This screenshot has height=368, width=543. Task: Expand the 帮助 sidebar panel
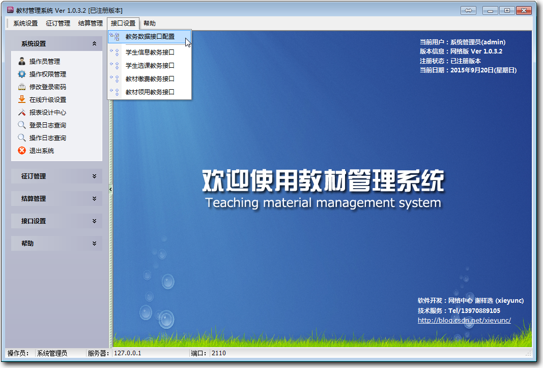click(94, 244)
